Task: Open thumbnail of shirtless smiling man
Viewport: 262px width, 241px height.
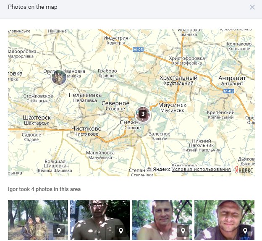Action: click(x=162, y=220)
